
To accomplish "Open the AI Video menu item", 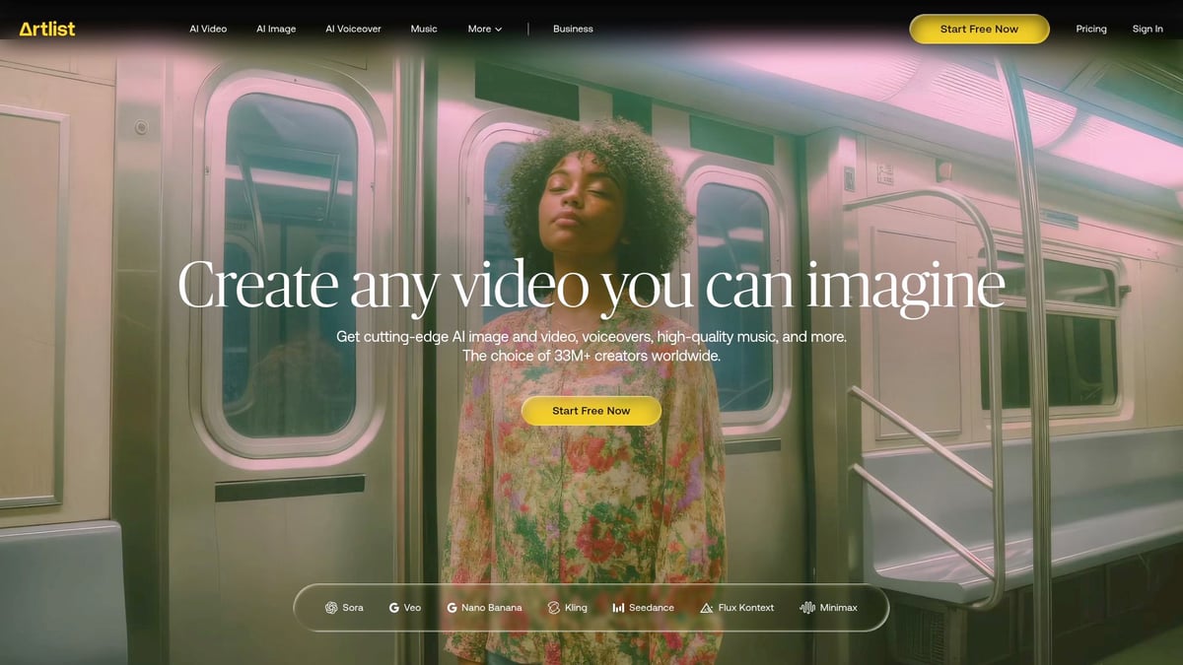I will (208, 29).
